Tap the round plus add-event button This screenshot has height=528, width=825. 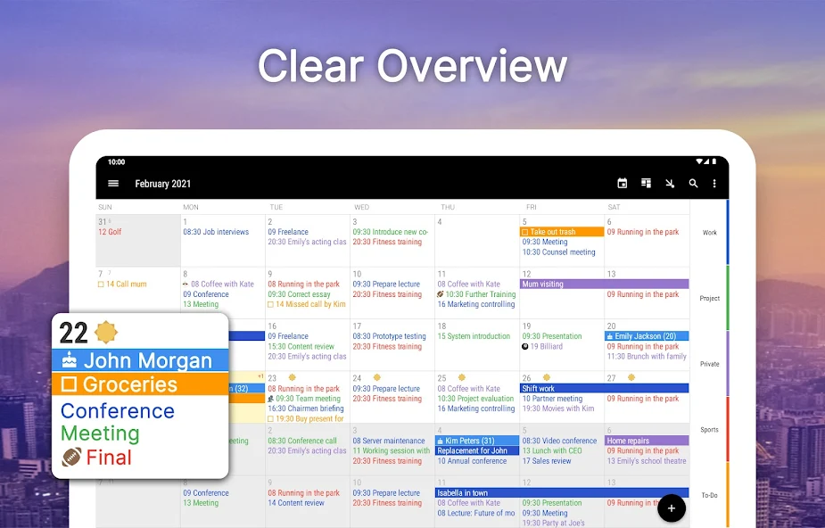(x=672, y=508)
